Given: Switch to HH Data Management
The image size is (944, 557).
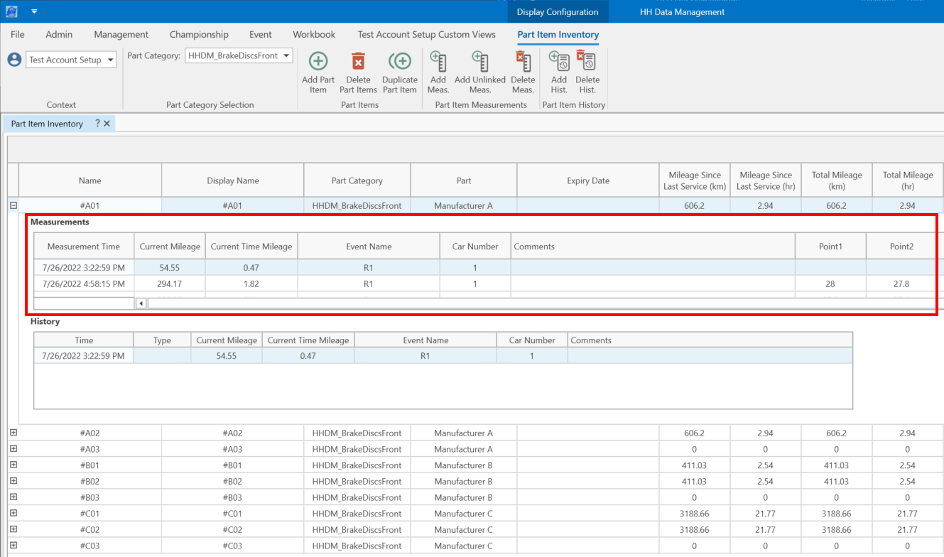Looking at the screenshot, I should pos(682,12).
